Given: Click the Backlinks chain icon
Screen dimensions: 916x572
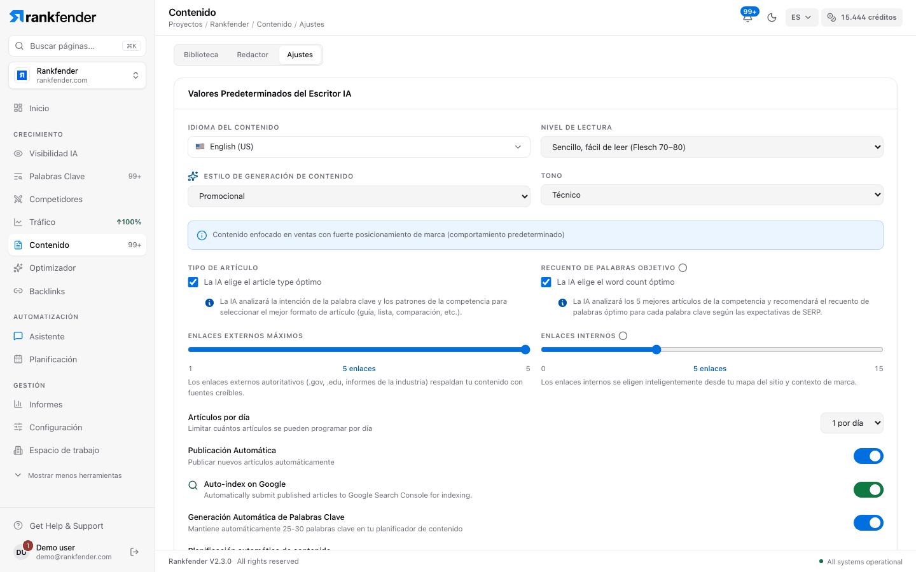Looking at the screenshot, I should pyautogui.click(x=18, y=291).
